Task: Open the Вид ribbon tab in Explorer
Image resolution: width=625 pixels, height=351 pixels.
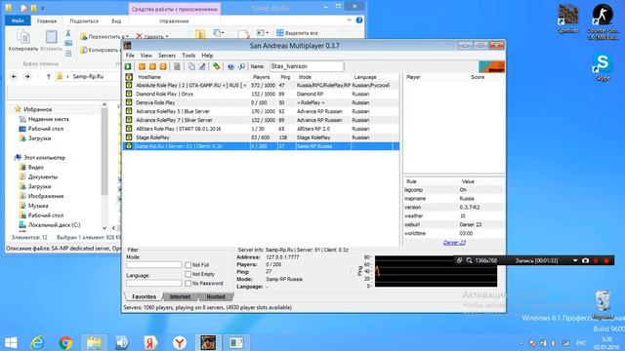Action: coord(116,21)
